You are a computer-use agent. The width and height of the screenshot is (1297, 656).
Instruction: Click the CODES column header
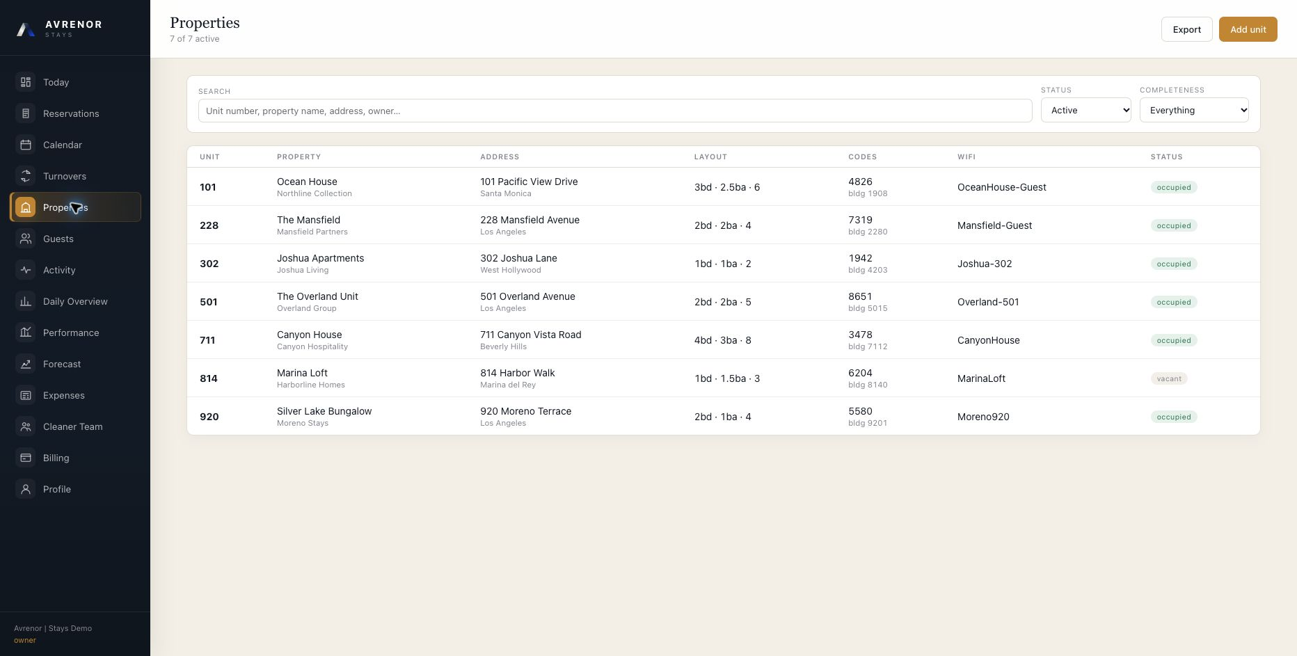pyautogui.click(x=863, y=157)
